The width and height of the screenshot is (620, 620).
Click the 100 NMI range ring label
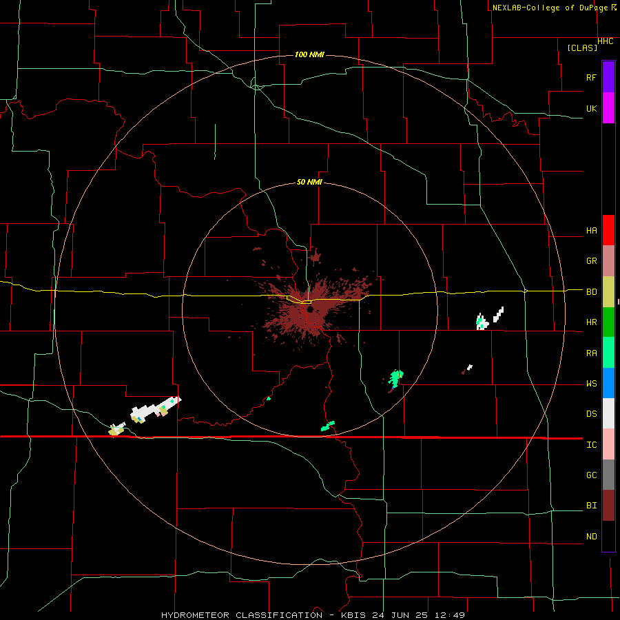309,54
